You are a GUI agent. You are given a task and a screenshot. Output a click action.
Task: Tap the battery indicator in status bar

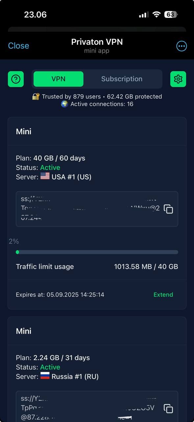[x=171, y=15]
